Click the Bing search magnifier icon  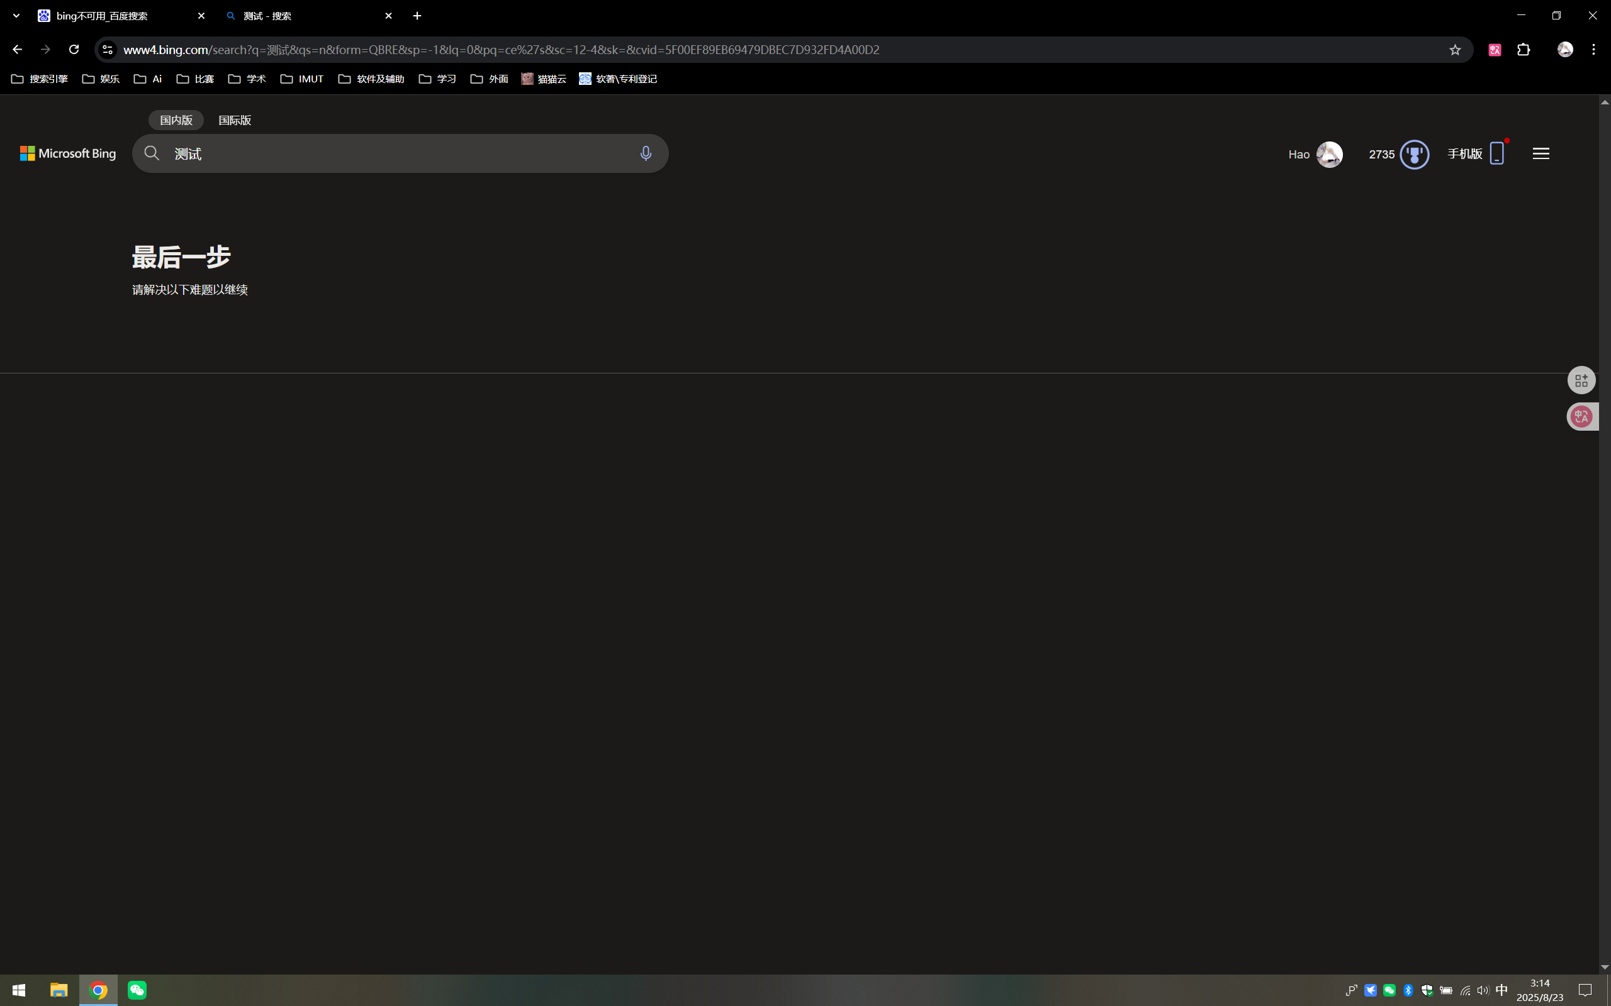click(x=152, y=153)
